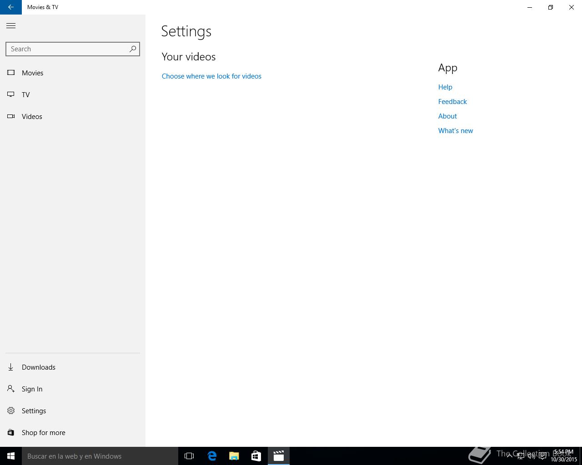This screenshot has height=465, width=582.
Task: Click the network tray icon
Action: click(x=520, y=456)
